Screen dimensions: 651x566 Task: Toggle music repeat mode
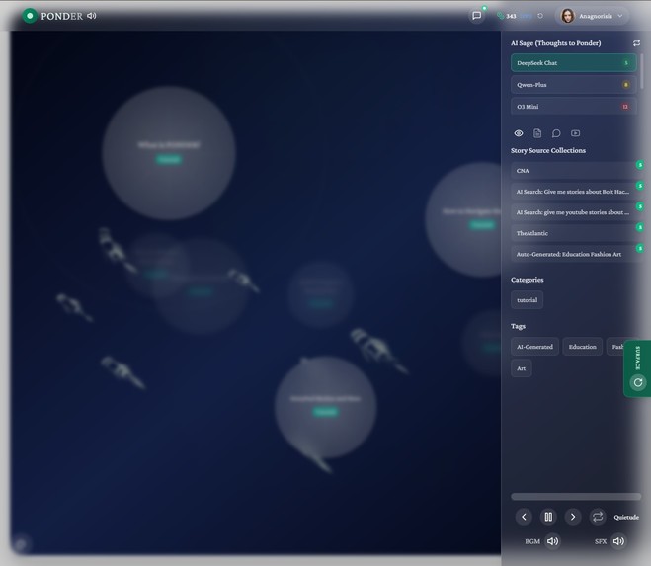598,517
